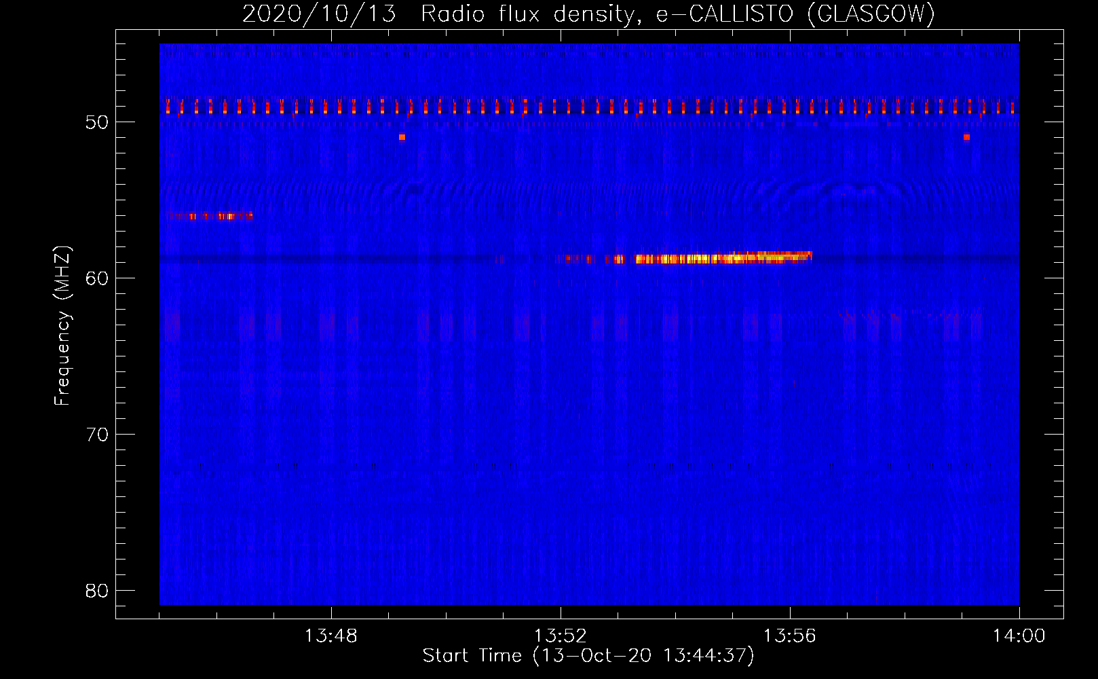Click the '70' frequency tick label

[98, 435]
